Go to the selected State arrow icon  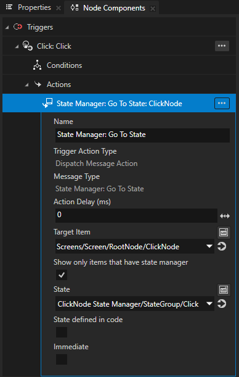(x=222, y=304)
